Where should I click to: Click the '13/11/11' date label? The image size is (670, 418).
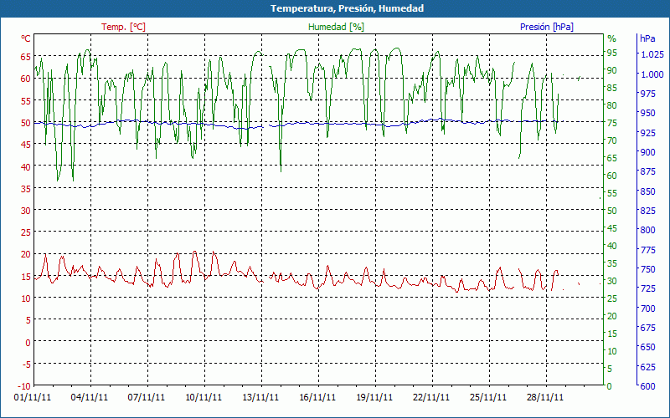click(260, 397)
